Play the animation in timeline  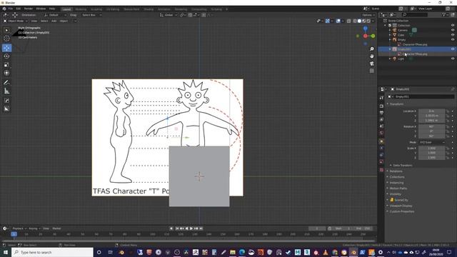(x=191, y=228)
